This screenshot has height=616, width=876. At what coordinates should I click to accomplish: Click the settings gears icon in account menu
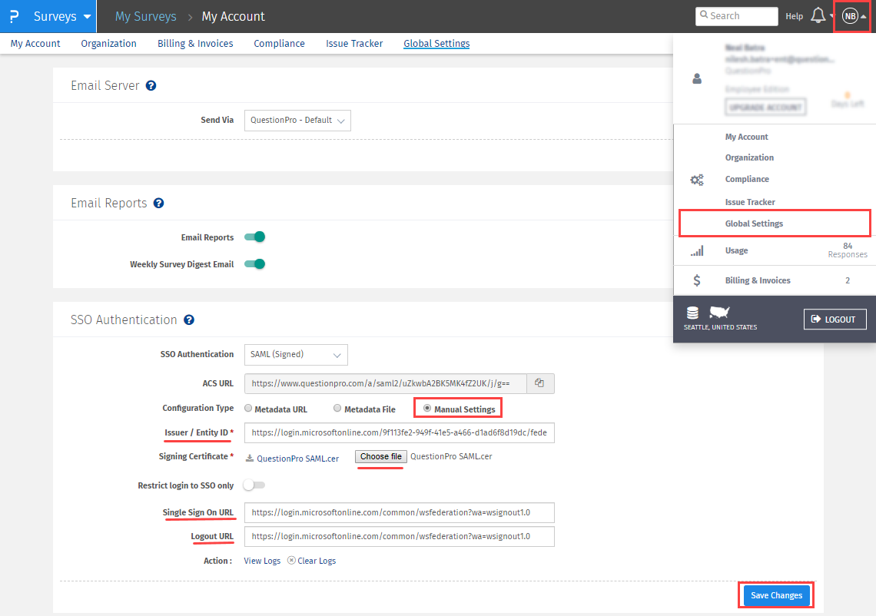697,179
